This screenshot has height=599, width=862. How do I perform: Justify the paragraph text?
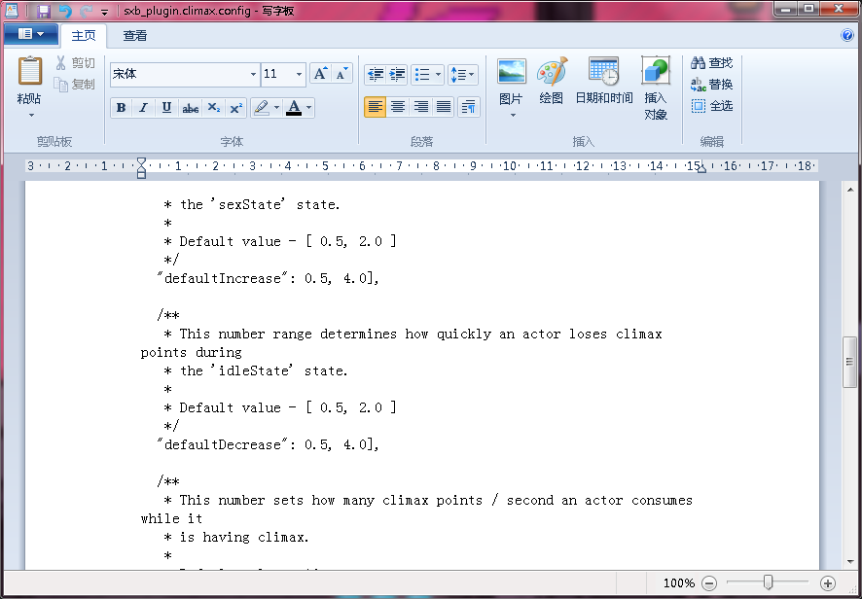(443, 107)
